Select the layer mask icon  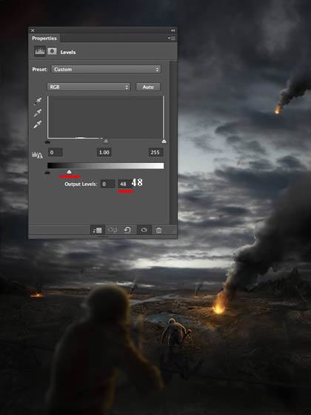click(x=52, y=51)
